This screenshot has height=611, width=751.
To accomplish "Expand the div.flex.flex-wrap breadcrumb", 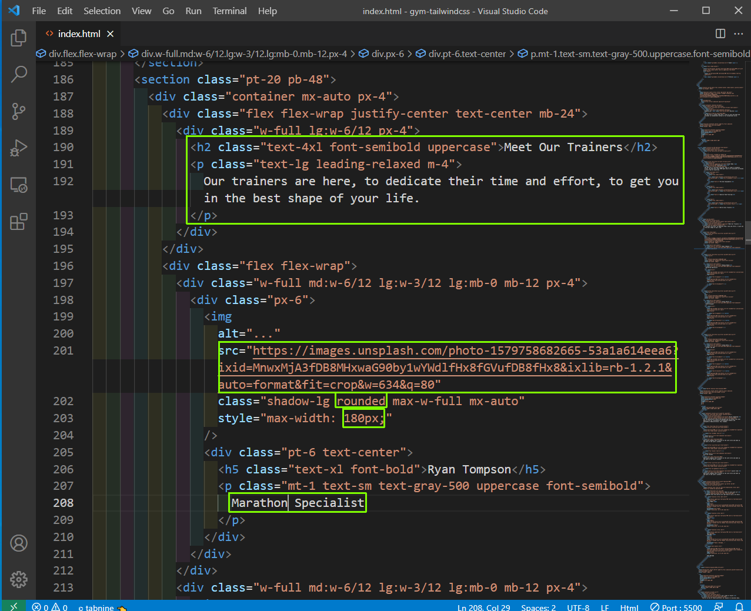I will point(77,54).
